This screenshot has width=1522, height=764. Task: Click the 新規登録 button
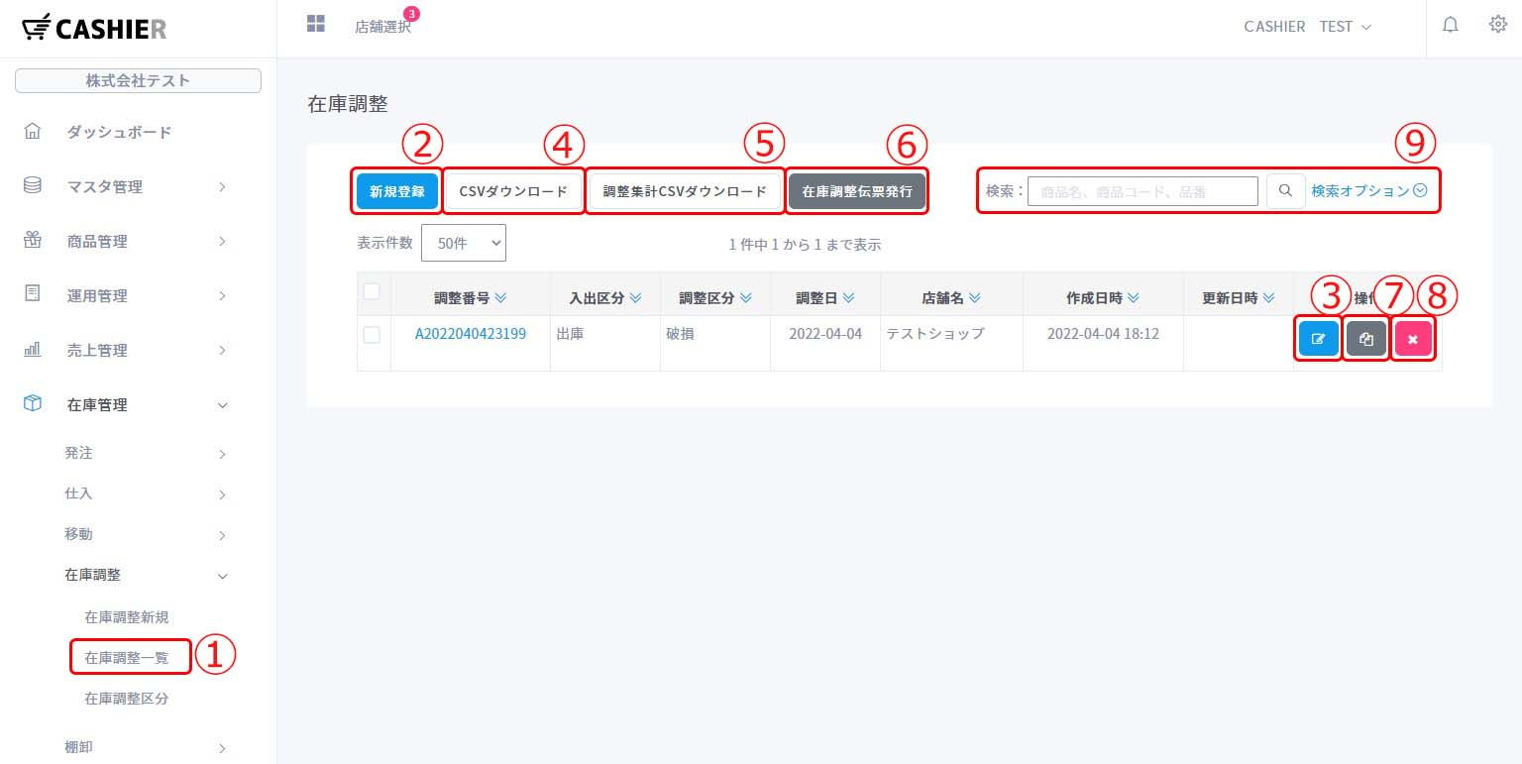coord(396,191)
